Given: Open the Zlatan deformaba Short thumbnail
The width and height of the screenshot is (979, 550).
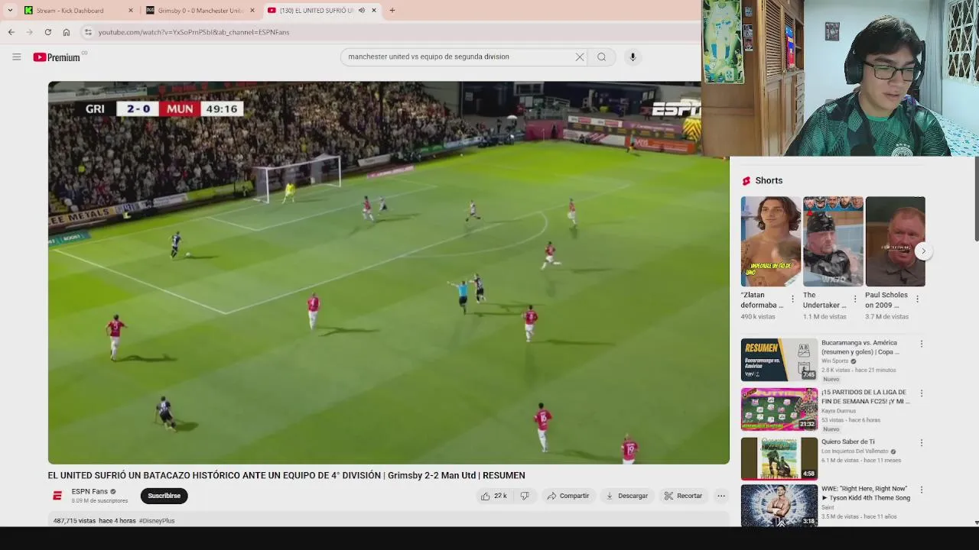Looking at the screenshot, I should (x=770, y=241).
